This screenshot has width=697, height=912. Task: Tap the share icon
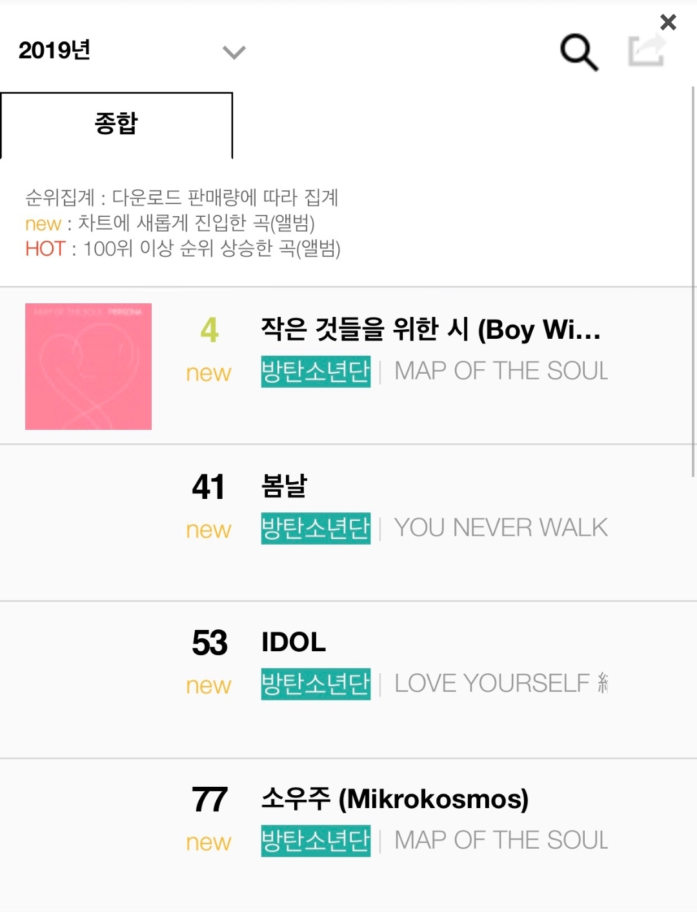(646, 50)
